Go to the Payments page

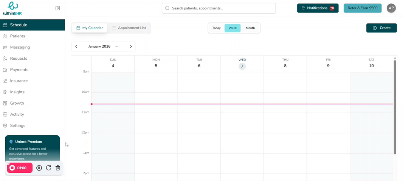(x=19, y=70)
